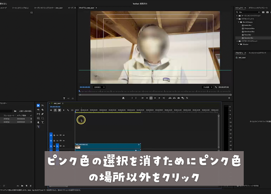Select the Pen tool

point(42,114)
